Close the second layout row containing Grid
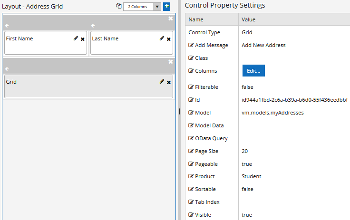350x220 pixels. coord(171,62)
